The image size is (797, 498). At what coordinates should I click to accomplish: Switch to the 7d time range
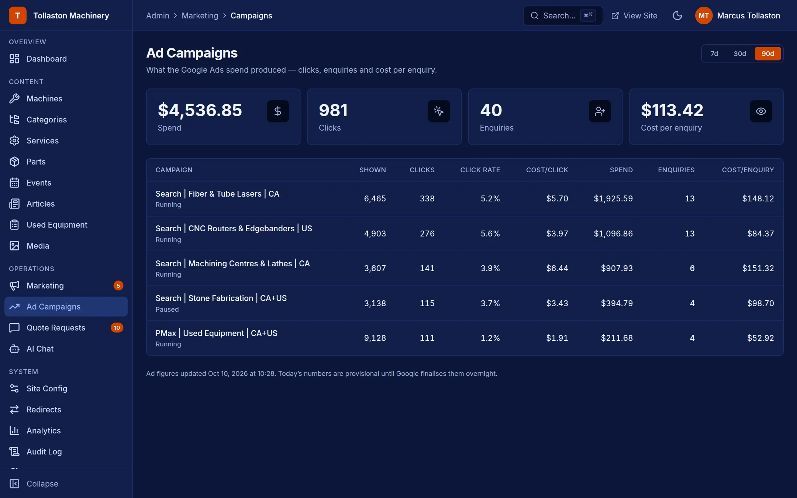pyautogui.click(x=714, y=54)
